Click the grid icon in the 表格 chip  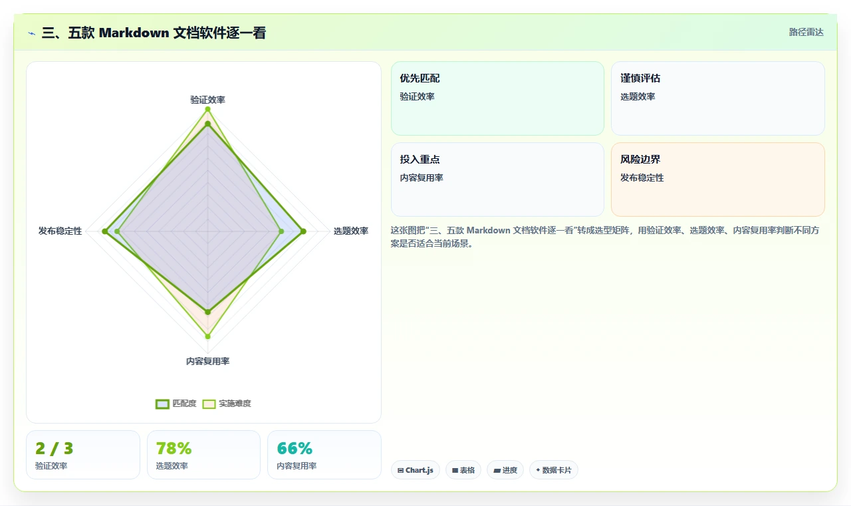(455, 470)
